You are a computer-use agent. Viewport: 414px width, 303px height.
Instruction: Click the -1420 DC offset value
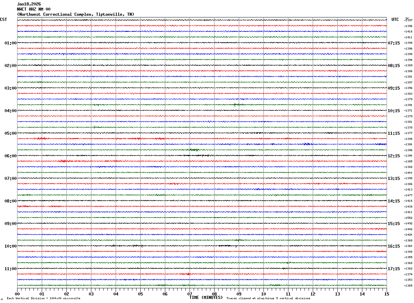click(408, 235)
